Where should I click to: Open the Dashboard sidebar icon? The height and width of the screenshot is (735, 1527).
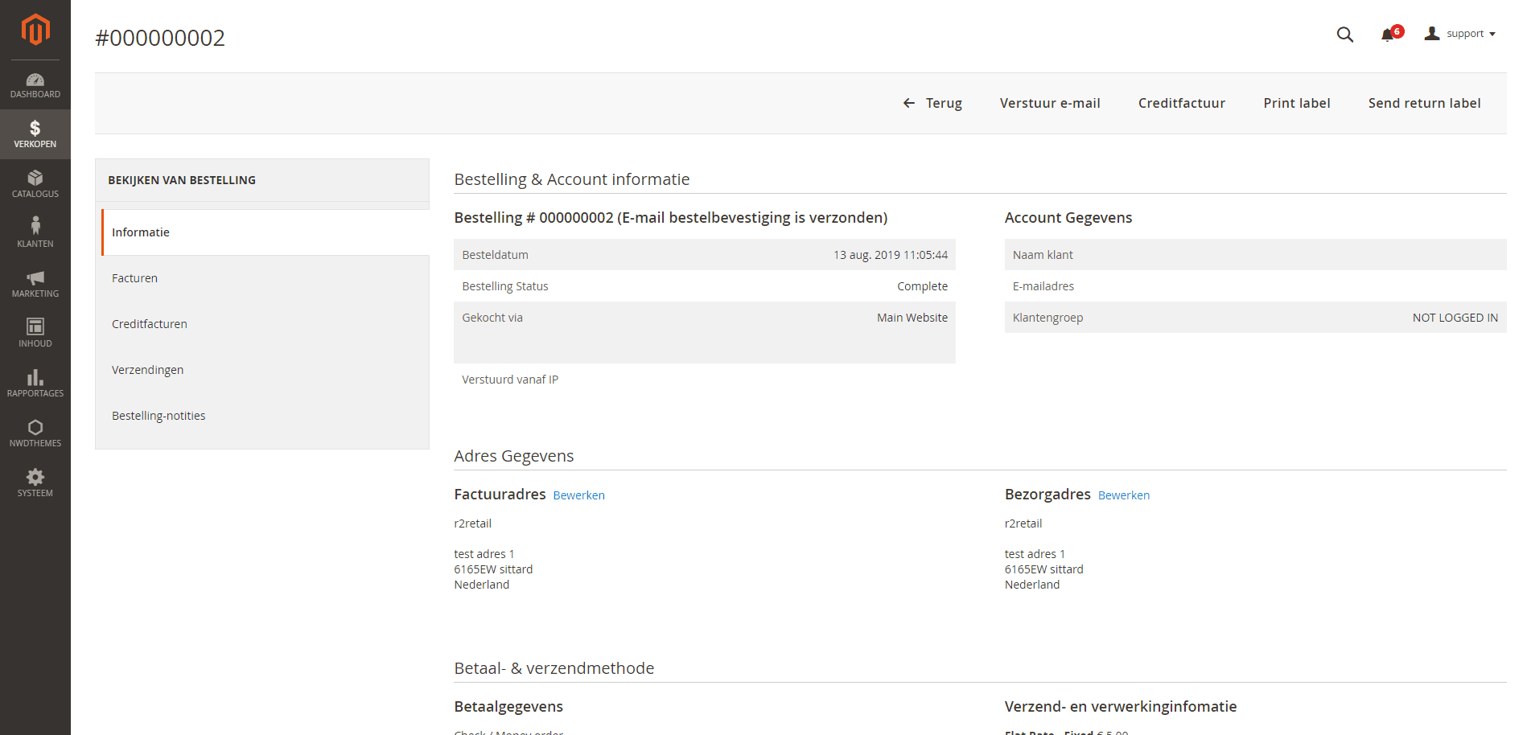pyautogui.click(x=35, y=85)
